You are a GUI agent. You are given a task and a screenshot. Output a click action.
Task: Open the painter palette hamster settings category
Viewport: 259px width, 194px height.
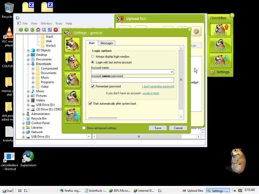click(72, 62)
